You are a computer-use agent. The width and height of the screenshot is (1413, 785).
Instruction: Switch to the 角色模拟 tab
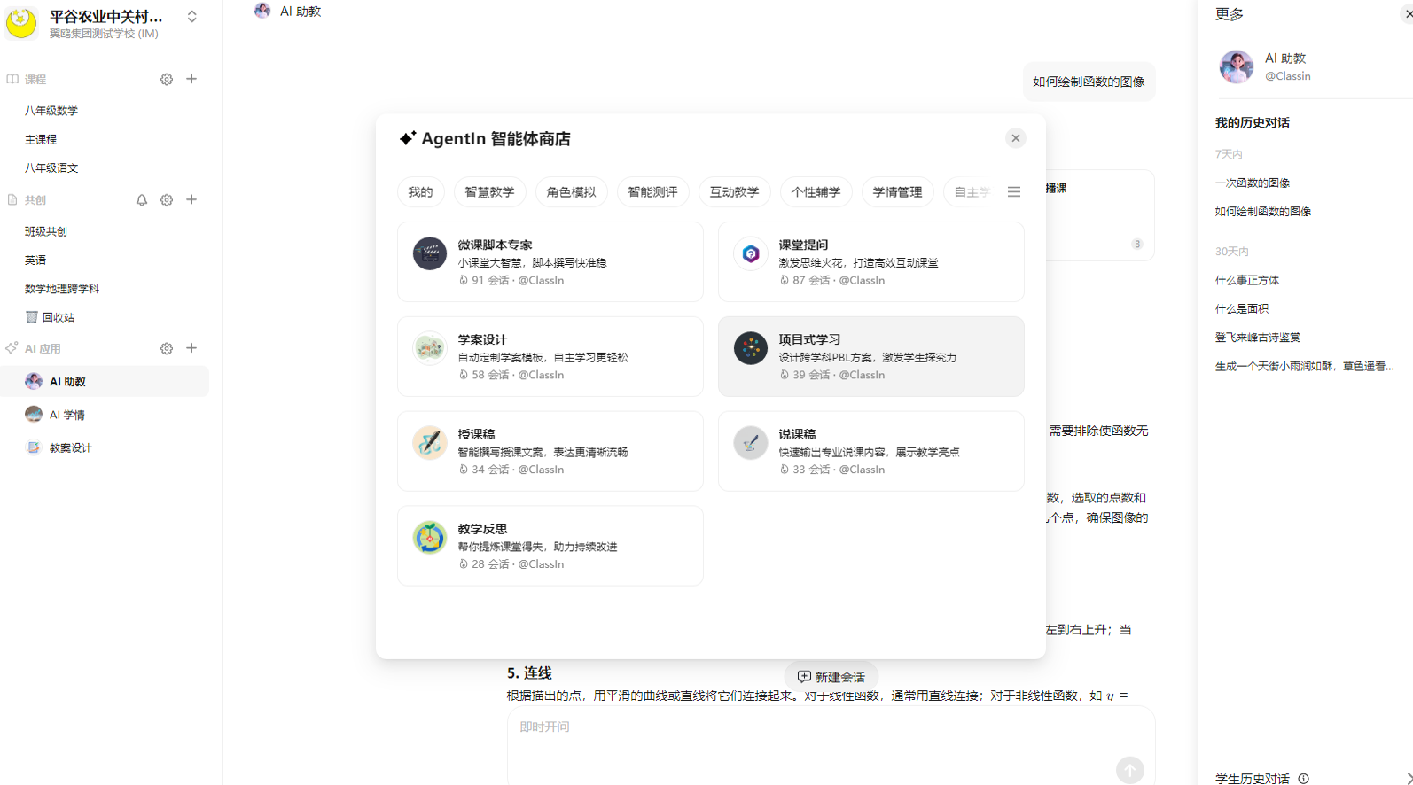pyautogui.click(x=571, y=192)
